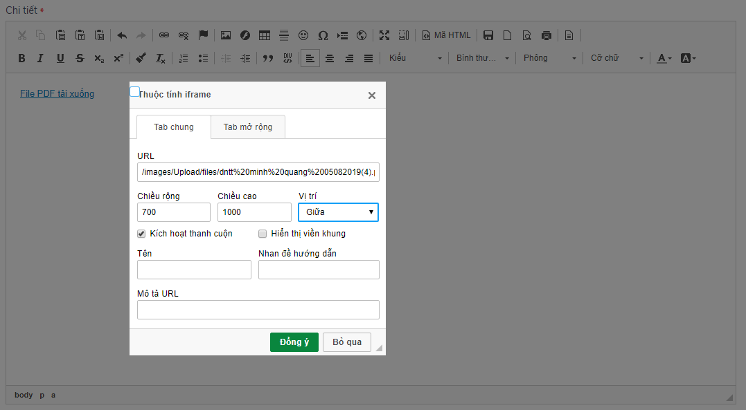Click the smiley emoticon icon
Image resolution: width=746 pixels, height=410 pixels.
click(x=303, y=35)
